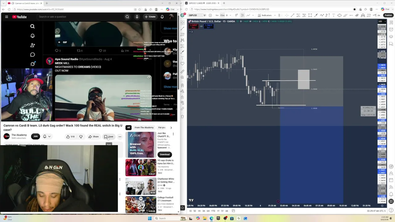Viewport: 395px width, 222px height.
Task: Select the 15m timeframe
Action: point(222,15)
